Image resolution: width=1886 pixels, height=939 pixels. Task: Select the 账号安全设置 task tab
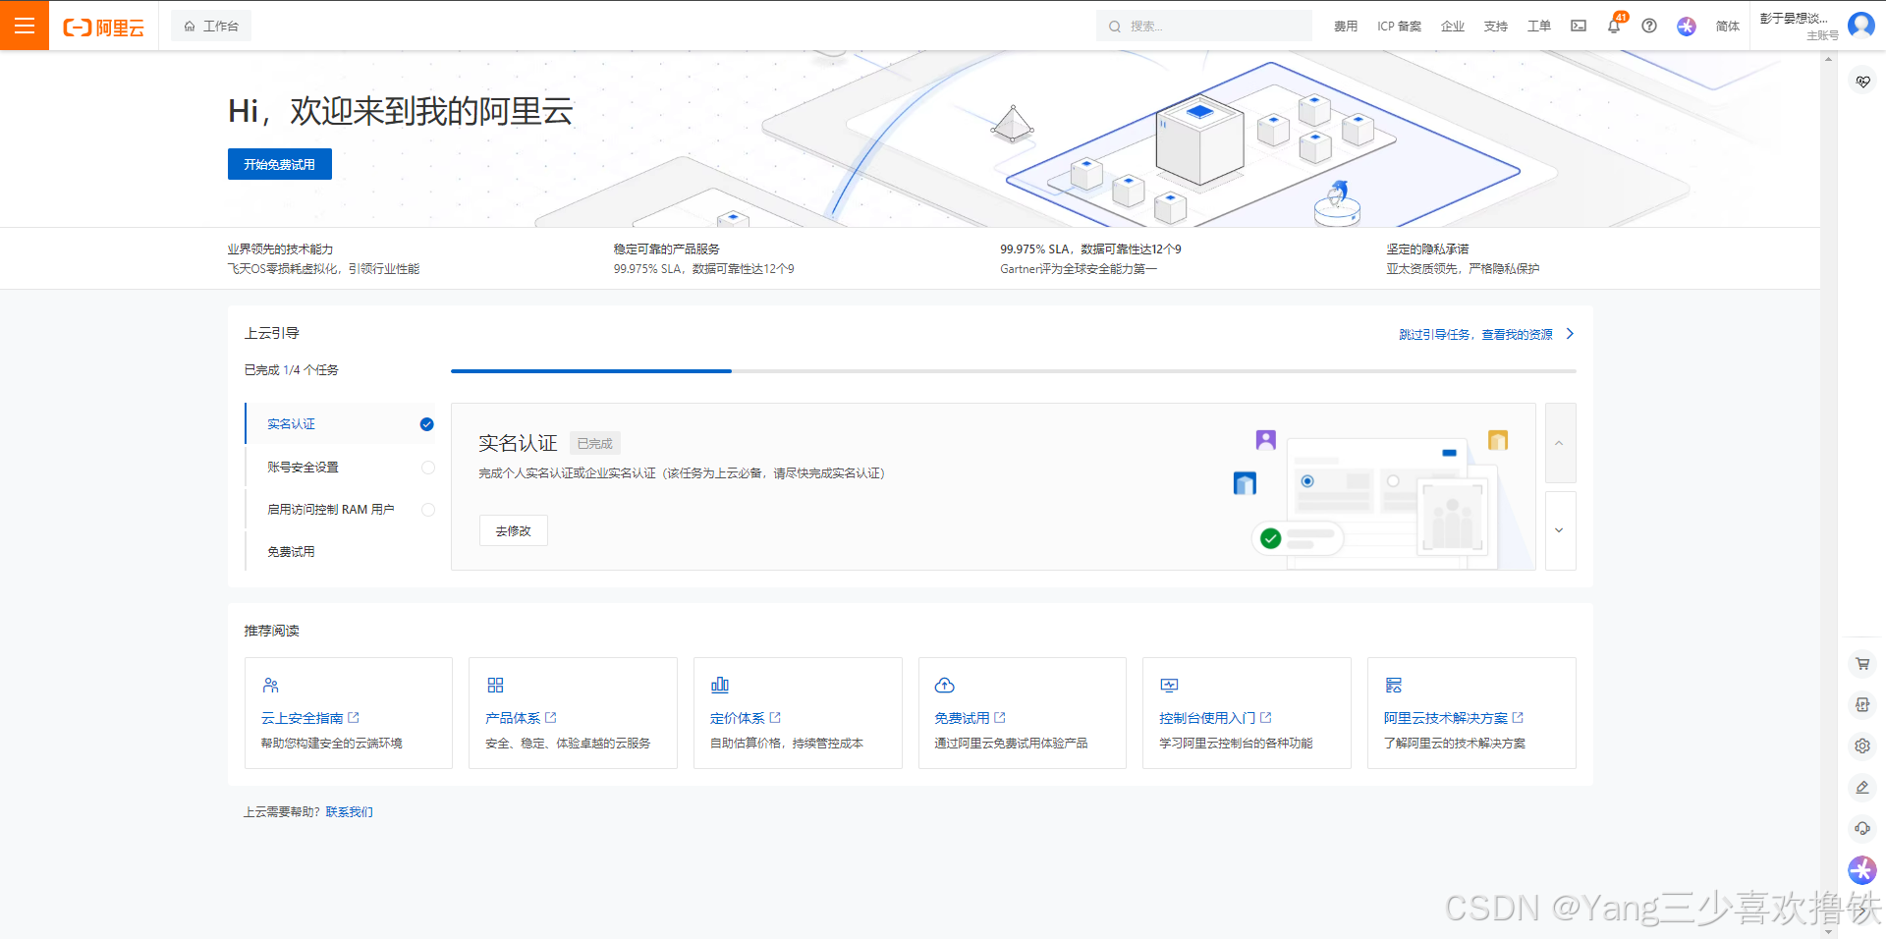coord(339,468)
